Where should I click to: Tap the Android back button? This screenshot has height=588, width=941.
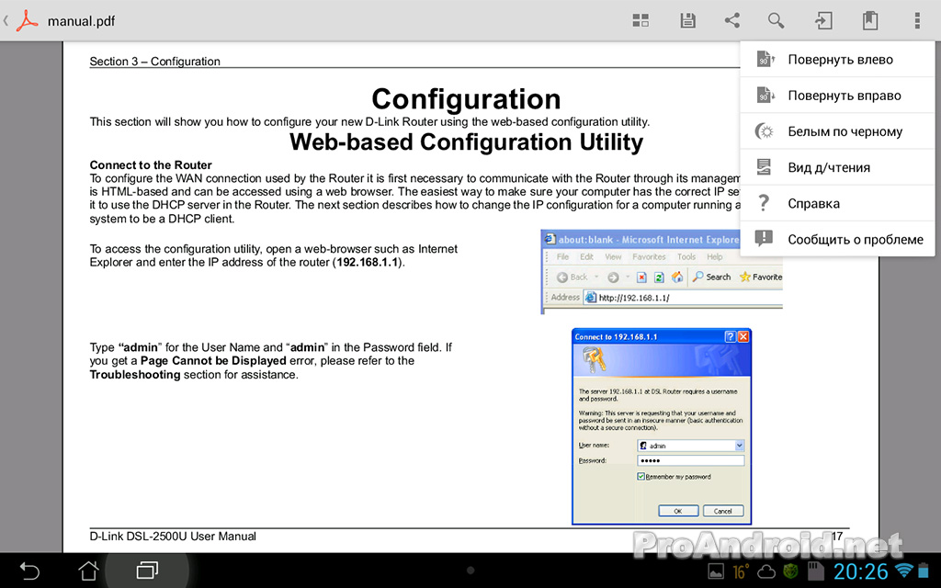[x=28, y=571]
